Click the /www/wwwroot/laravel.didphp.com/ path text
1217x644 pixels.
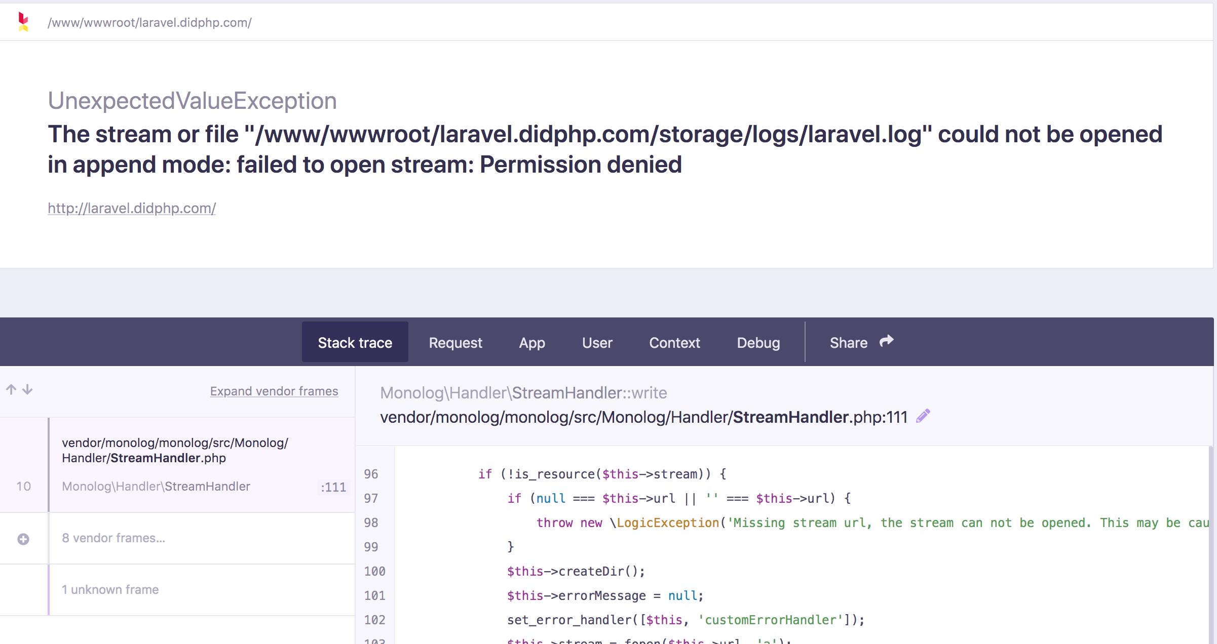(149, 22)
